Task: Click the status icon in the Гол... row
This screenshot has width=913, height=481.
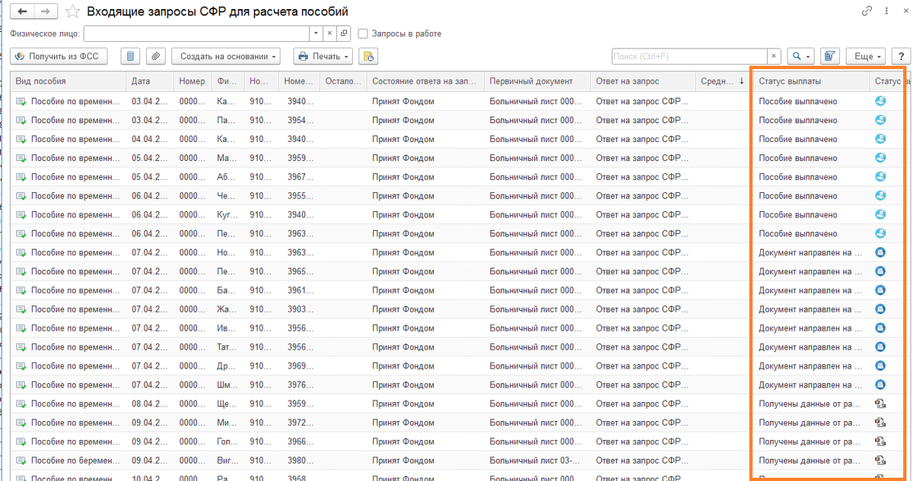Action: coord(880,441)
